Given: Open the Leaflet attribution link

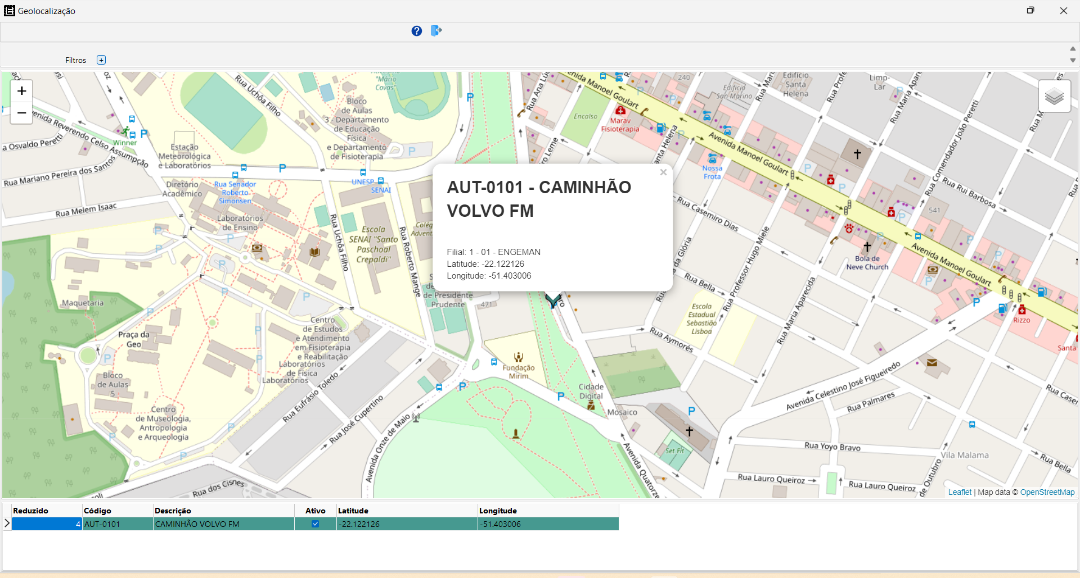Looking at the screenshot, I should click(x=960, y=492).
